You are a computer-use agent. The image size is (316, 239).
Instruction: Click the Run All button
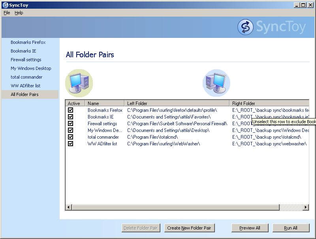tap(291, 228)
